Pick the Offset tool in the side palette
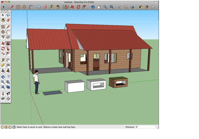 tap(8, 54)
